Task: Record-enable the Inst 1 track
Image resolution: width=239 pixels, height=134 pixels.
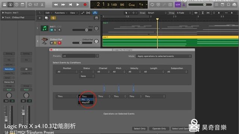Action: pyautogui.click(x=59, y=30)
